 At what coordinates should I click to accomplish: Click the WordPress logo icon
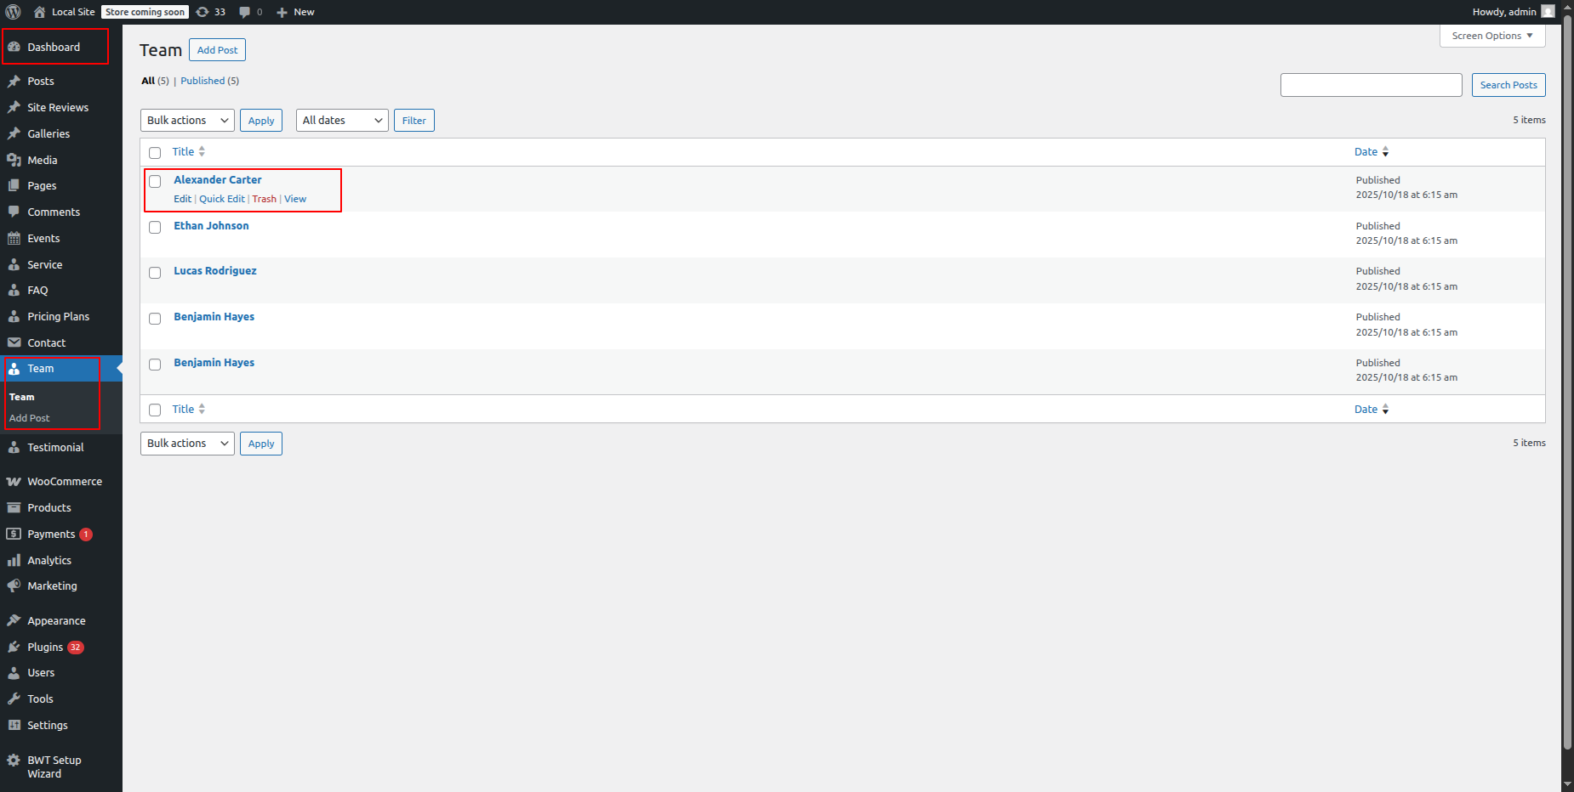[13, 12]
